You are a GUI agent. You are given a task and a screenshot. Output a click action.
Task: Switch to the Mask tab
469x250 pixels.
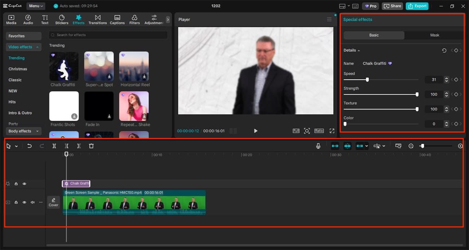tap(434, 35)
